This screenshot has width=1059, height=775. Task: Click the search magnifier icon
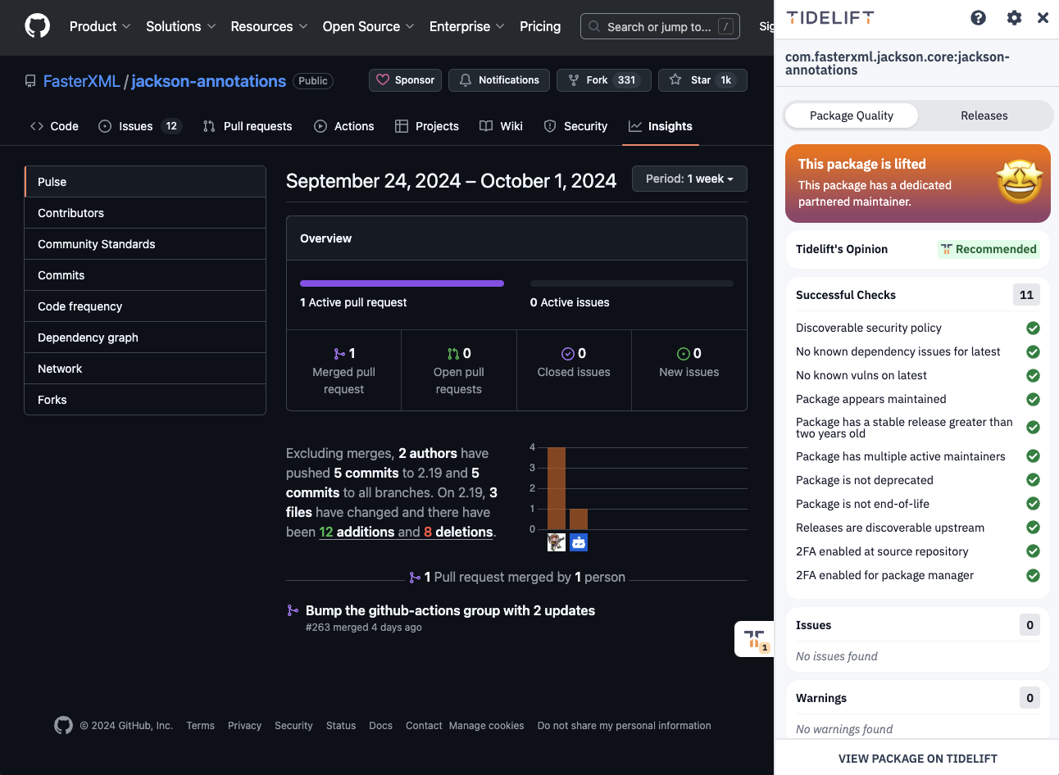[594, 26]
